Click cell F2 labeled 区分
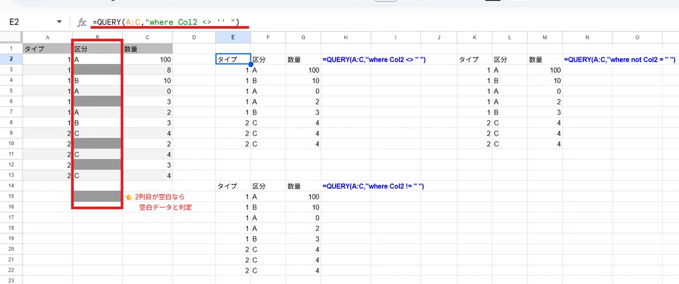 (x=268, y=59)
